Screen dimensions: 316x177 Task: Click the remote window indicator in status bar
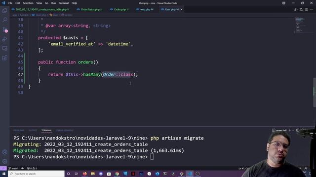(x=3, y=168)
